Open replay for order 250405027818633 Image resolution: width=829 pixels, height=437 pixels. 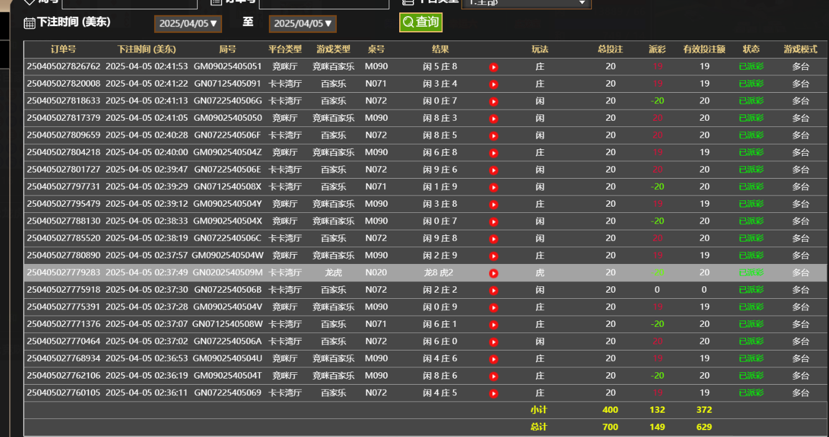[x=493, y=101]
